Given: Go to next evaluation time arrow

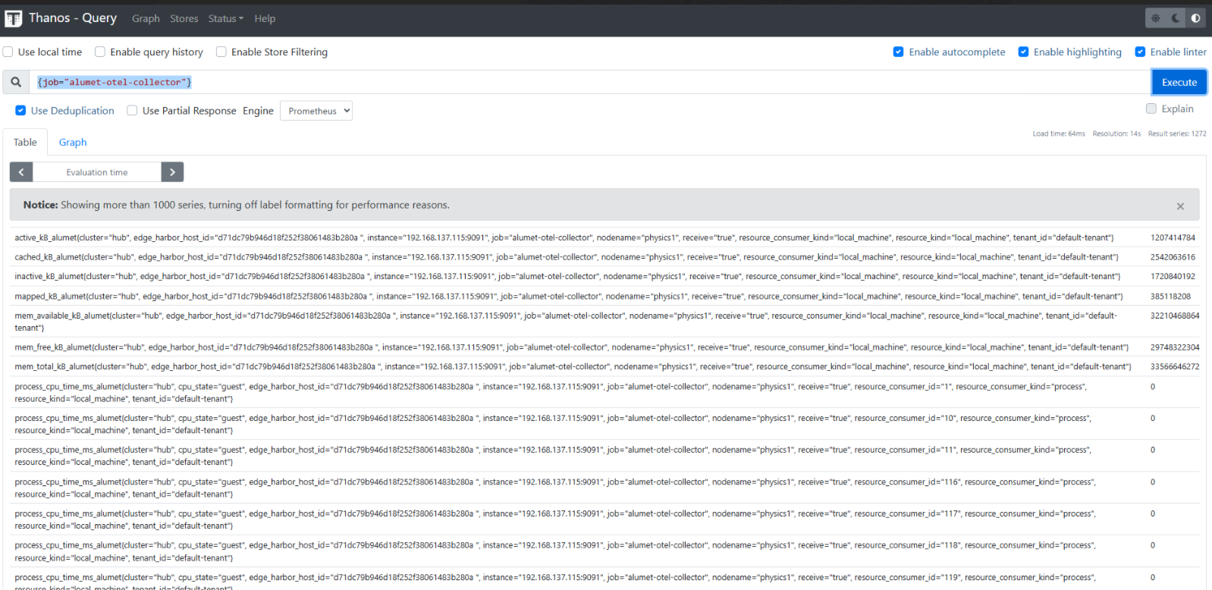Looking at the screenshot, I should coord(172,172).
